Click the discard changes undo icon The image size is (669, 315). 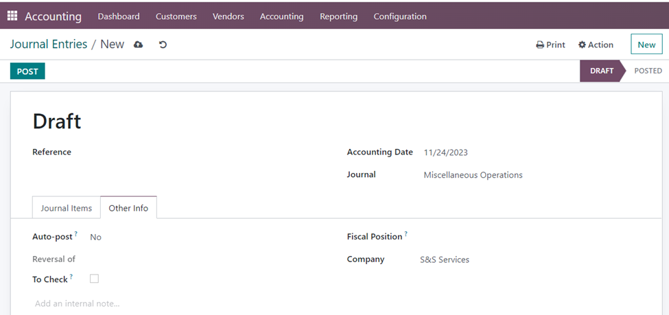(163, 45)
